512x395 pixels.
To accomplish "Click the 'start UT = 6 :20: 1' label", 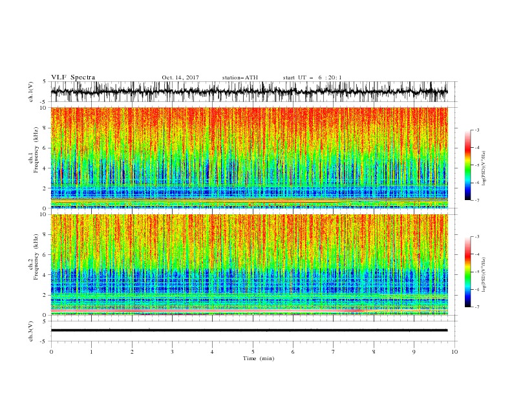I will click(x=312, y=77).
